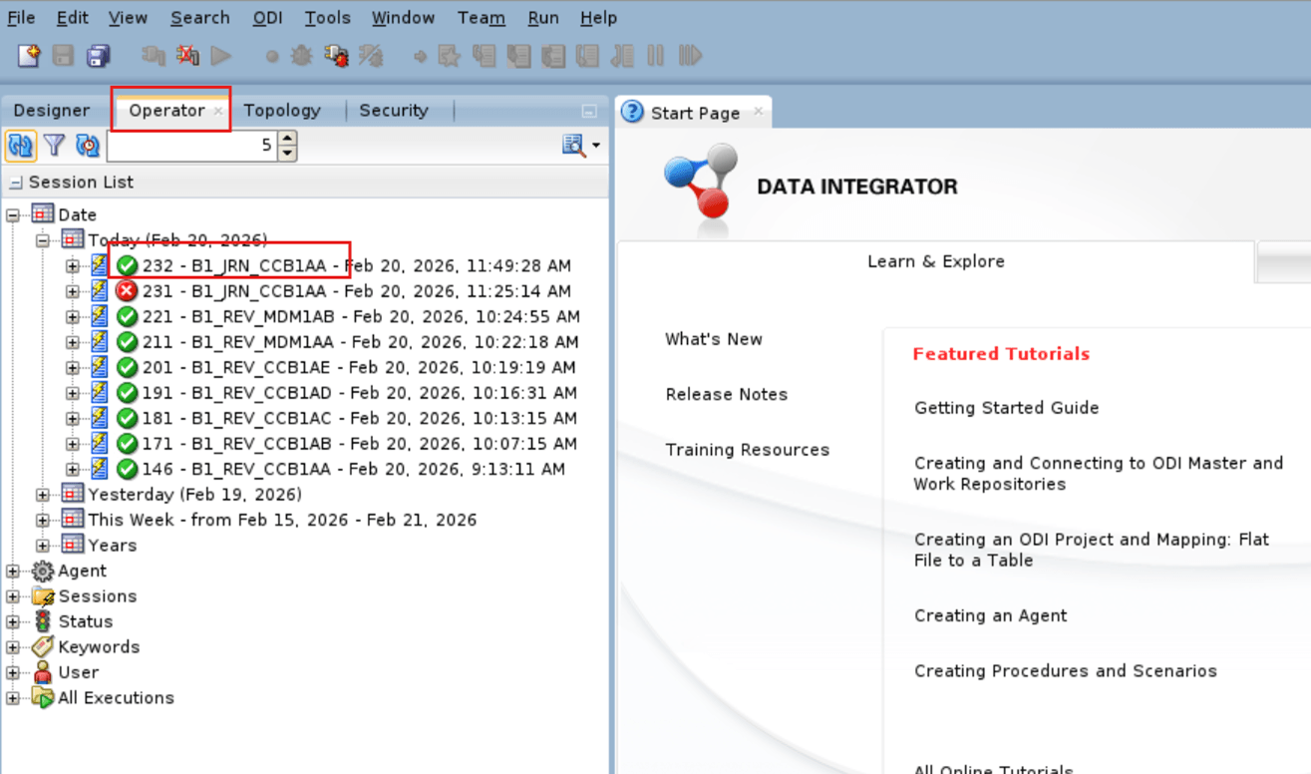Expand session 231 - B1_JRN_CCB1AA

[x=73, y=291]
